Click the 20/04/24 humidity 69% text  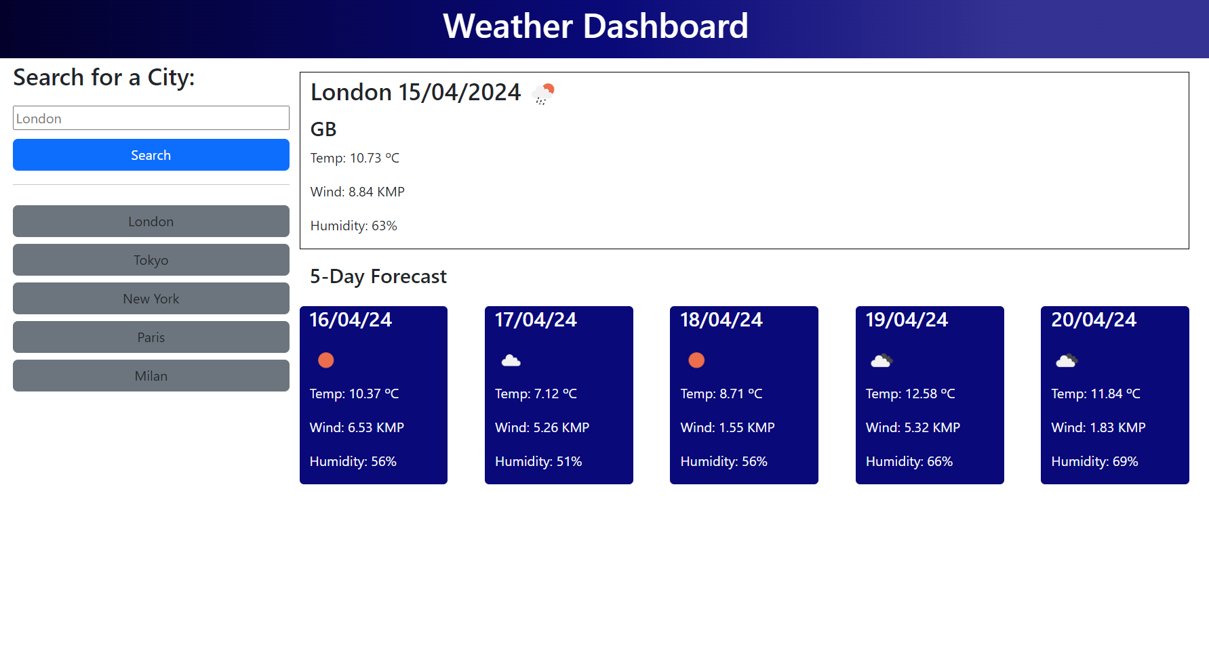pyautogui.click(x=1094, y=461)
